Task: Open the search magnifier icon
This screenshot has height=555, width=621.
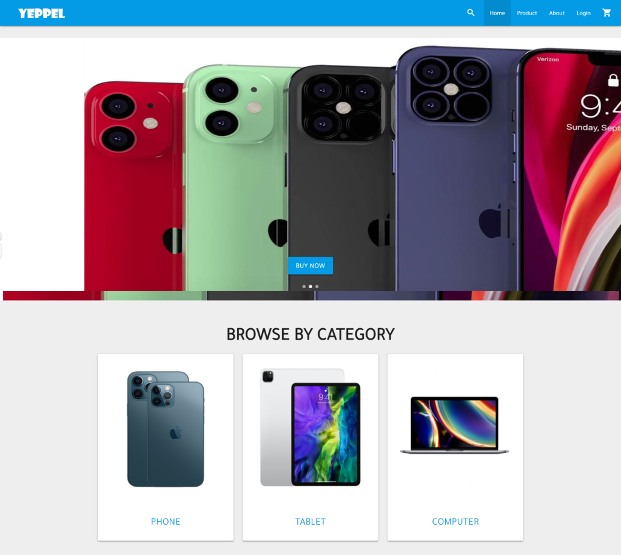Action: point(471,13)
